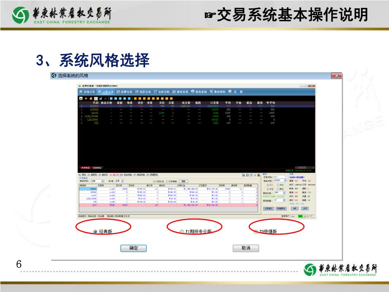Image resolution: width=389 pixels, height=292 pixels.
Task: Open 市场主页 in the trading menu
Action: pos(87,92)
